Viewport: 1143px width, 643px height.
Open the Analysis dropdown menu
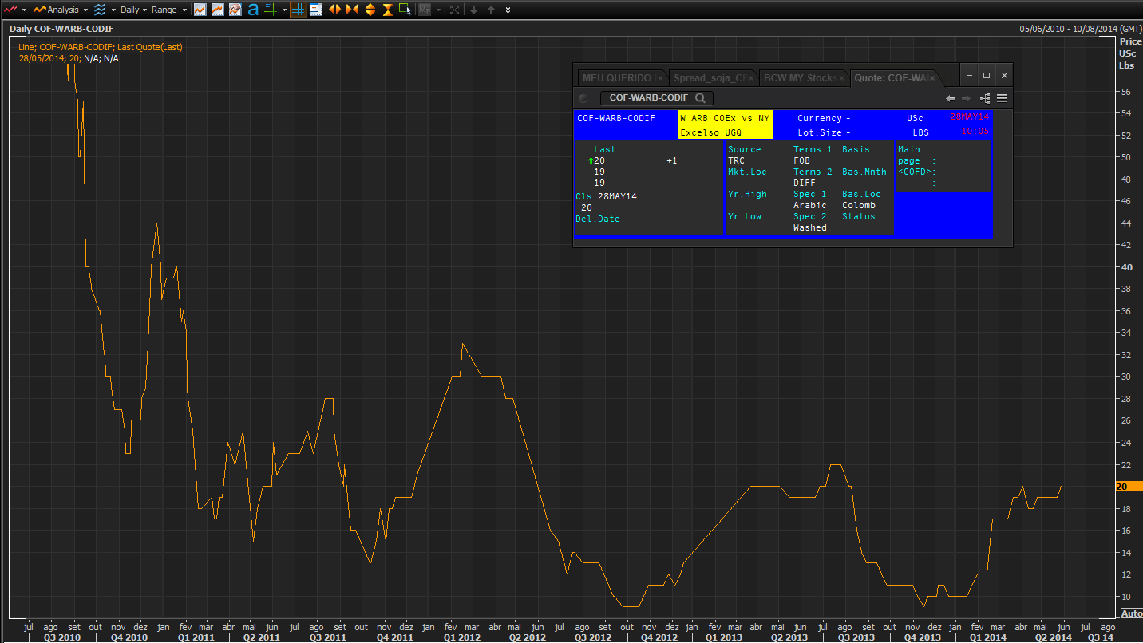click(61, 10)
